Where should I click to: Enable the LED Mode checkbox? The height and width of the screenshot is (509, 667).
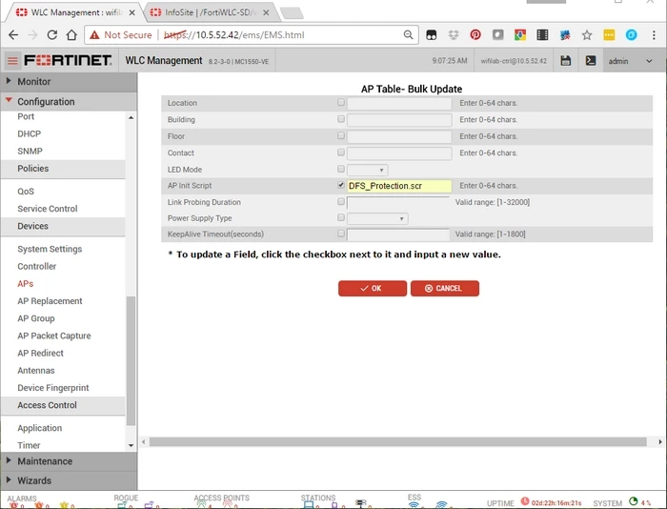[341, 169]
